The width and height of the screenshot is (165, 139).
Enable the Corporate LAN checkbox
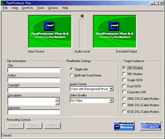point(124,92)
